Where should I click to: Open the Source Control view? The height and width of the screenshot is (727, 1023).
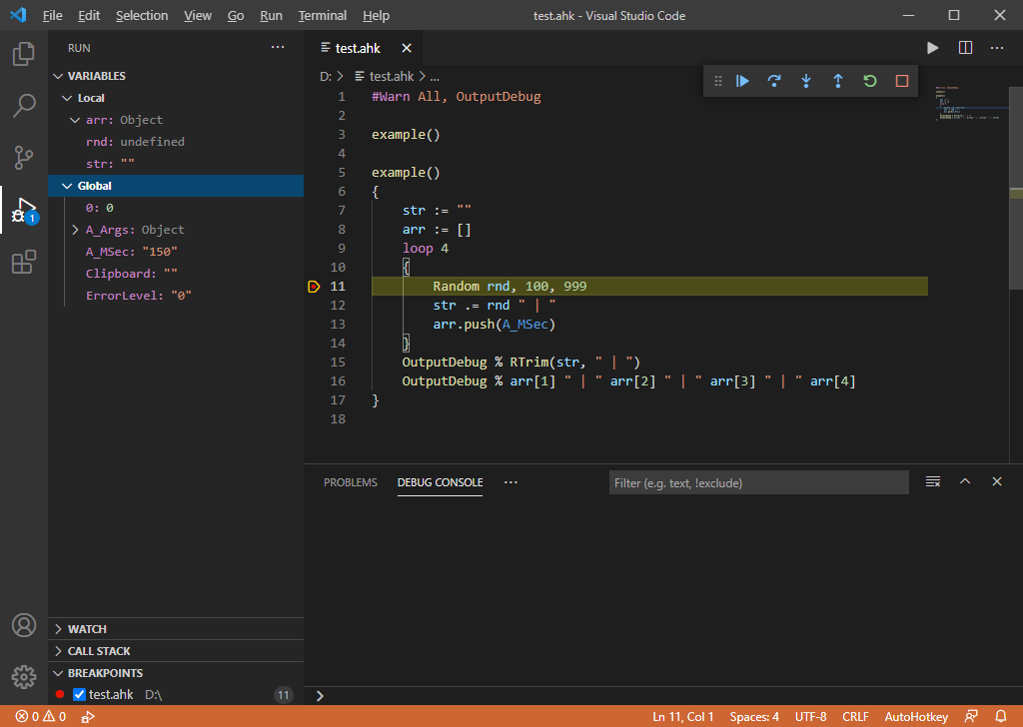pos(24,158)
